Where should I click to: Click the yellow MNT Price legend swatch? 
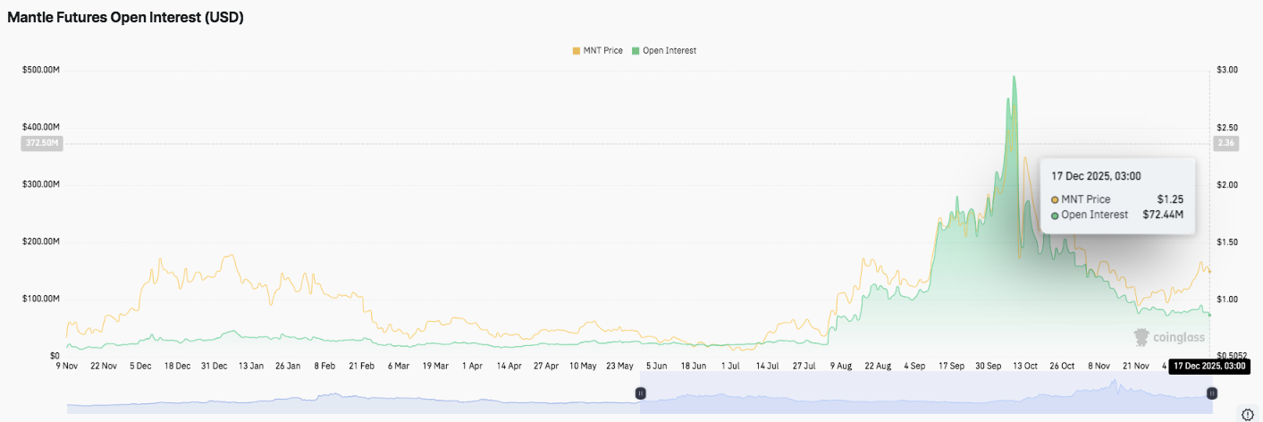(x=577, y=51)
